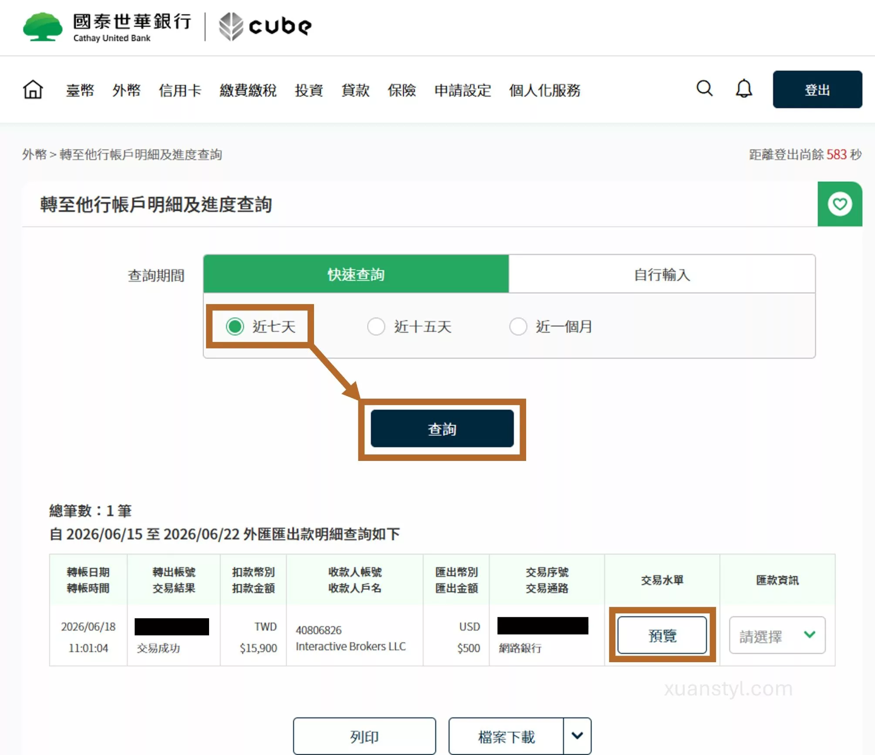Click the Interactive Brokers LLC payee name
This screenshot has width=875, height=755.
[351, 646]
